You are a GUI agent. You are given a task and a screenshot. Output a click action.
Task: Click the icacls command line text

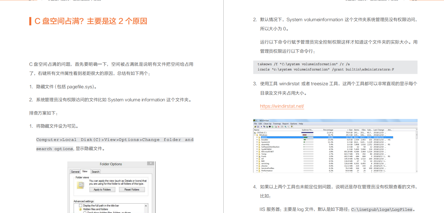tap(326, 69)
